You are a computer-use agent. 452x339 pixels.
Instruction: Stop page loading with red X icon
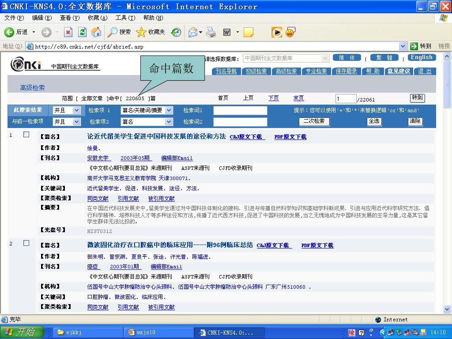[68, 32]
